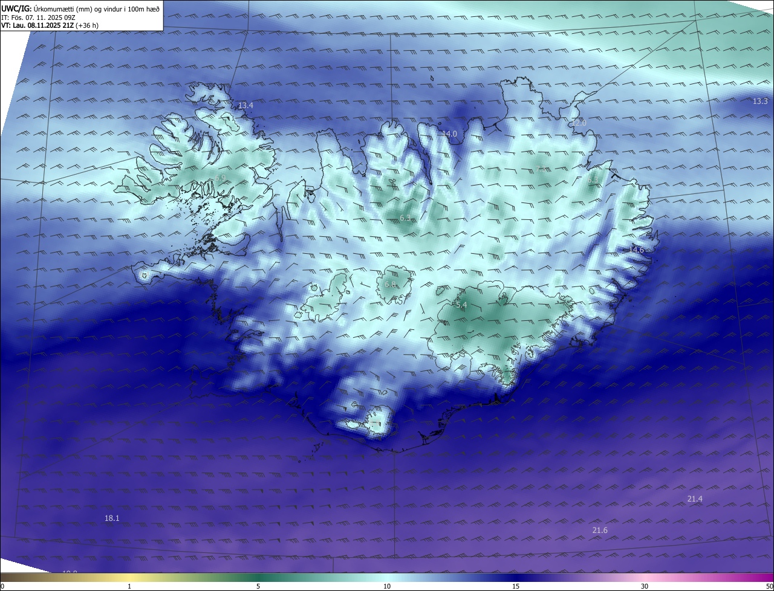Click the 0 tick on color scale
This screenshot has width=774, height=591.
tap(2, 586)
